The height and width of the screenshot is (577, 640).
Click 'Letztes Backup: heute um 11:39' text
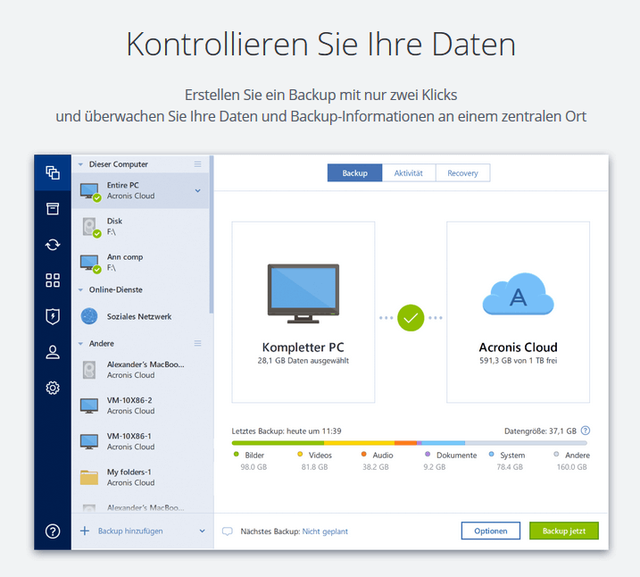point(287,431)
